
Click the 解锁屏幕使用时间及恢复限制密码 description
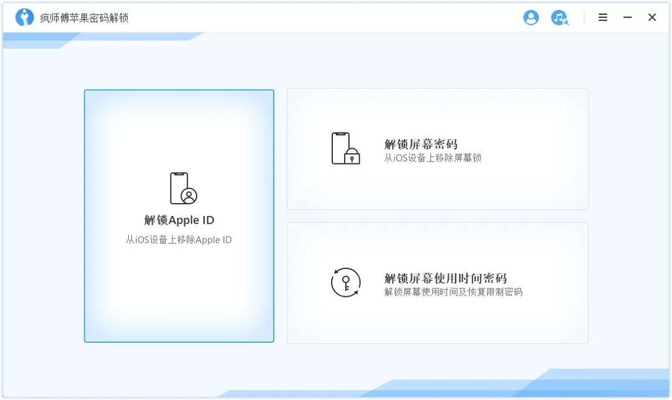pos(452,291)
